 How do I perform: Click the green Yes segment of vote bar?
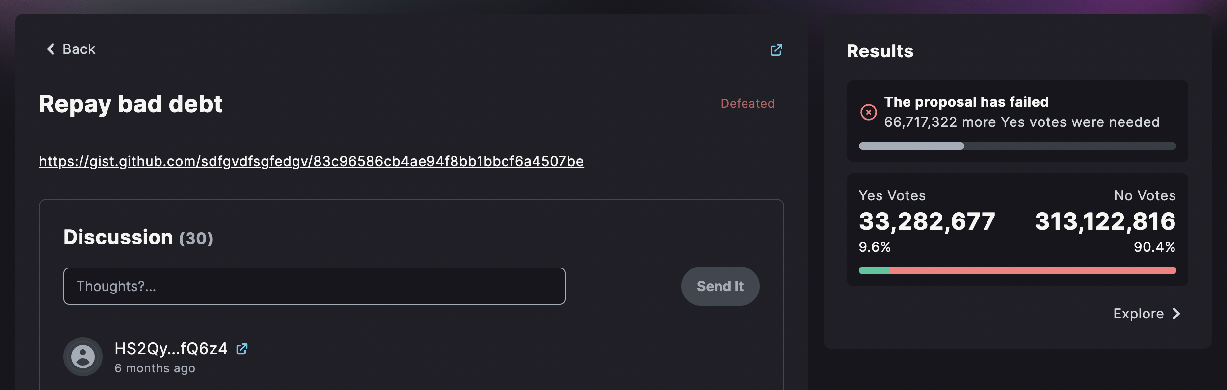point(874,270)
